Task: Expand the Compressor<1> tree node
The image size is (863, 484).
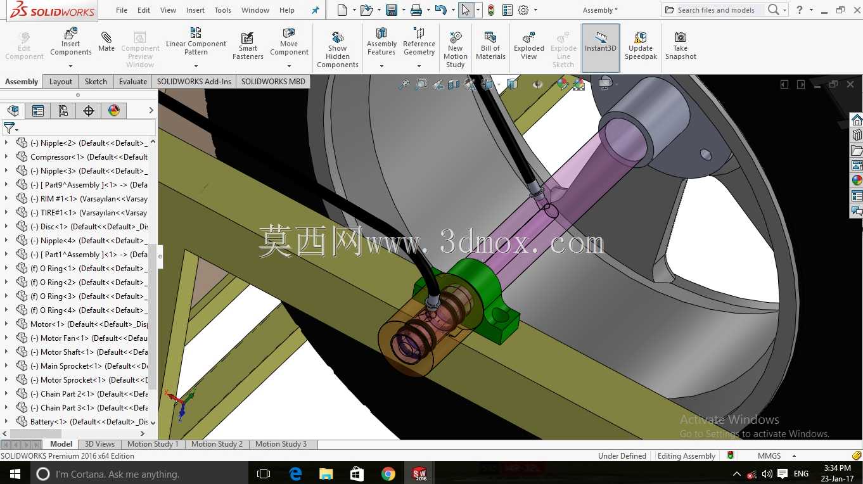Action: 6,157
